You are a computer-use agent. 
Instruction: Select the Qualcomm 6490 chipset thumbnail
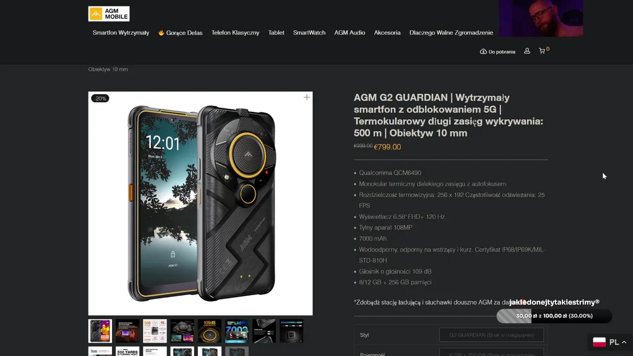pos(291,331)
